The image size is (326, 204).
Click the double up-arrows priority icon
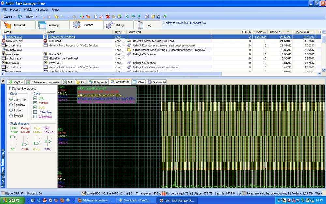(74, 16)
